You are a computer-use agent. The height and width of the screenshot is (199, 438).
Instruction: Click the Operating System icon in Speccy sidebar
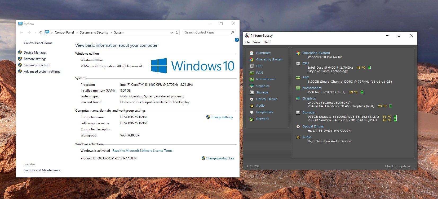(x=252, y=59)
